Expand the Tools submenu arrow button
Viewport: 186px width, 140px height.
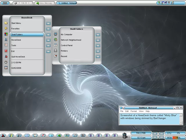(x=48, y=45)
